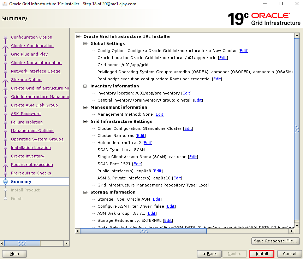Click summary tree vertical scroll down arrow
The height and width of the screenshot is (259, 303).
297,225
